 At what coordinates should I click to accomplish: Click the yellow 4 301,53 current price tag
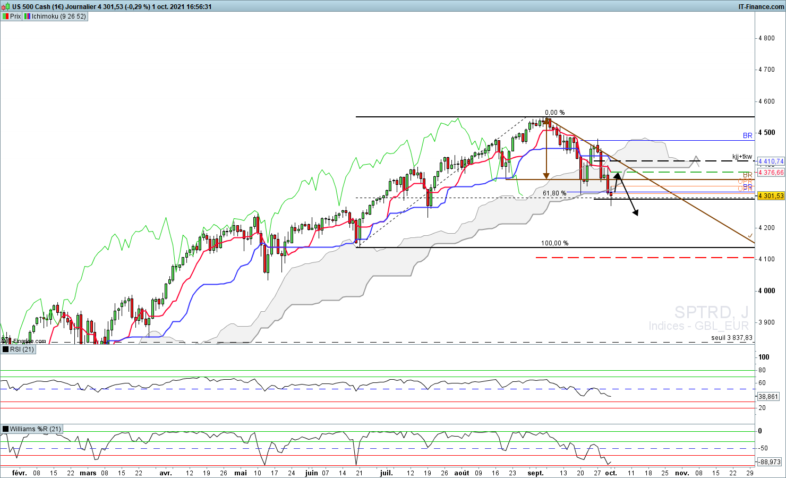pyautogui.click(x=771, y=196)
